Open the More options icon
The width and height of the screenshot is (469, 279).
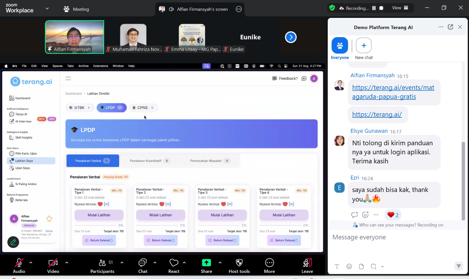(269, 263)
